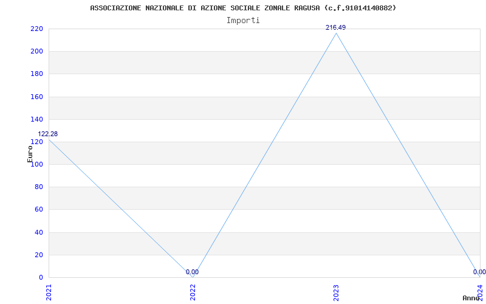486x304 pixels.
Task: Click the 140 y-axis tick
Action: click(36, 119)
